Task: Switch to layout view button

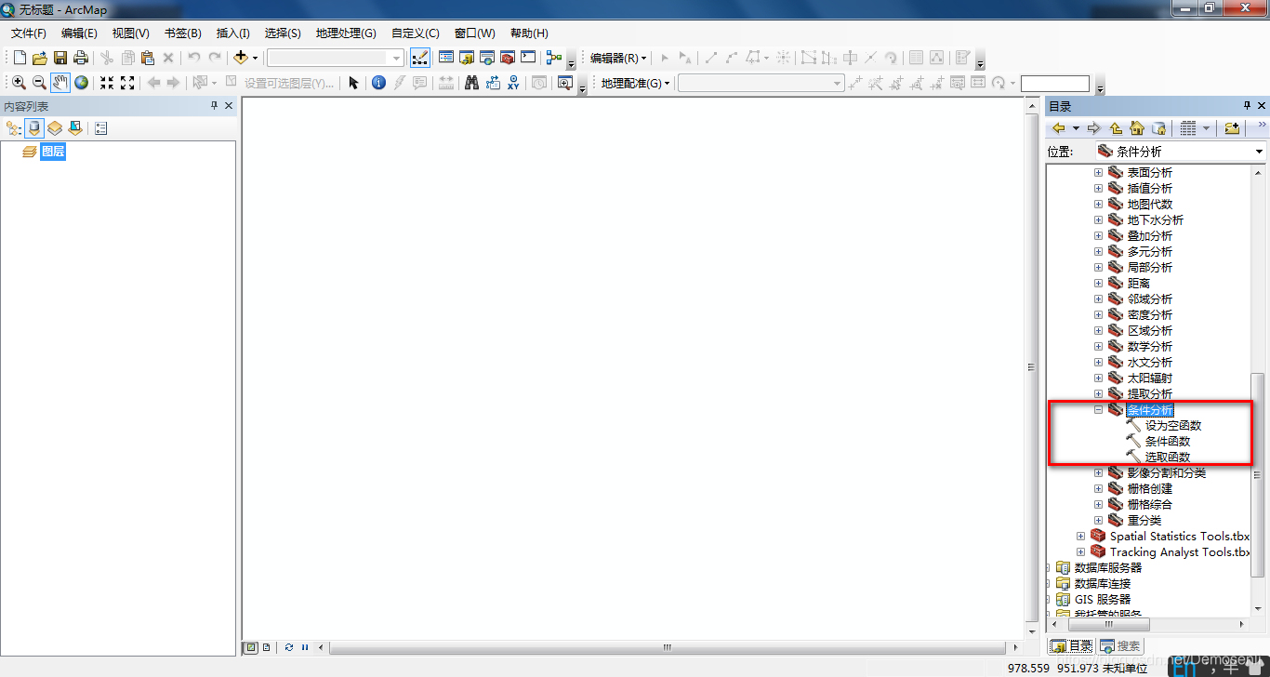Action: [267, 647]
